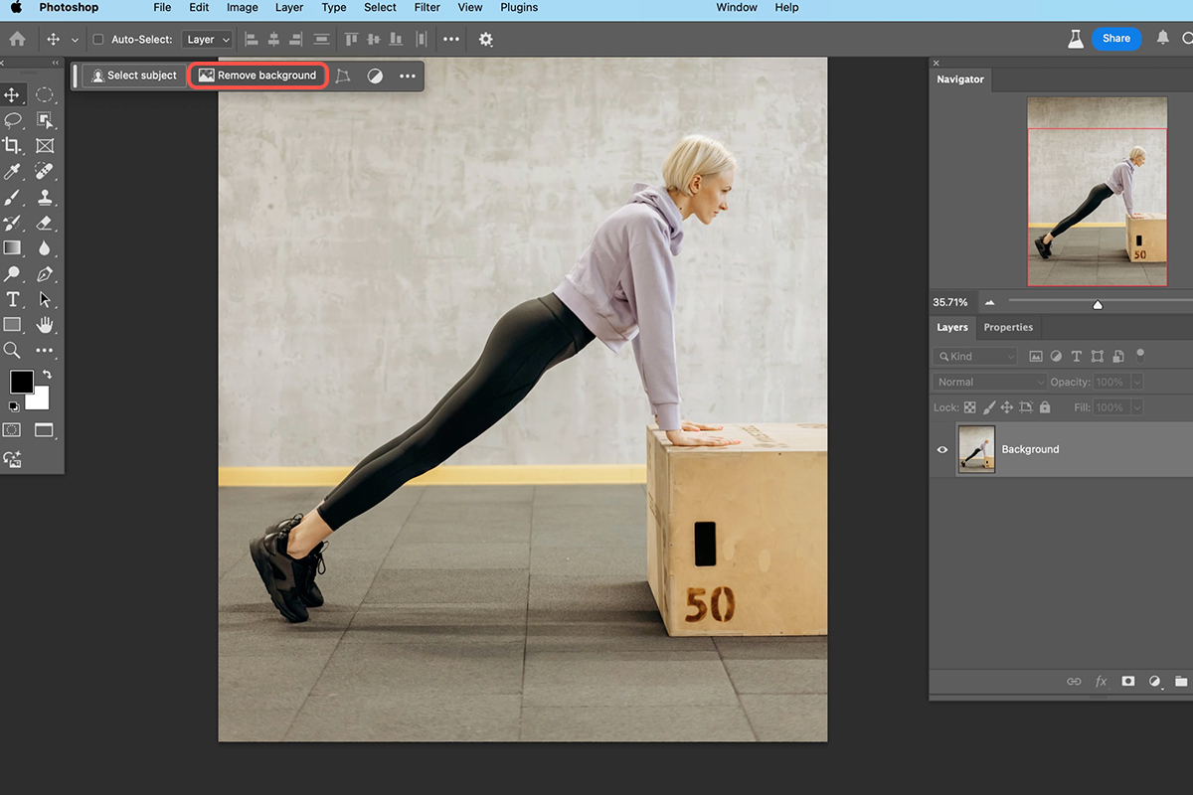Open the layer style fx menu
This screenshot has height=795, width=1193.
(1101, 681)
